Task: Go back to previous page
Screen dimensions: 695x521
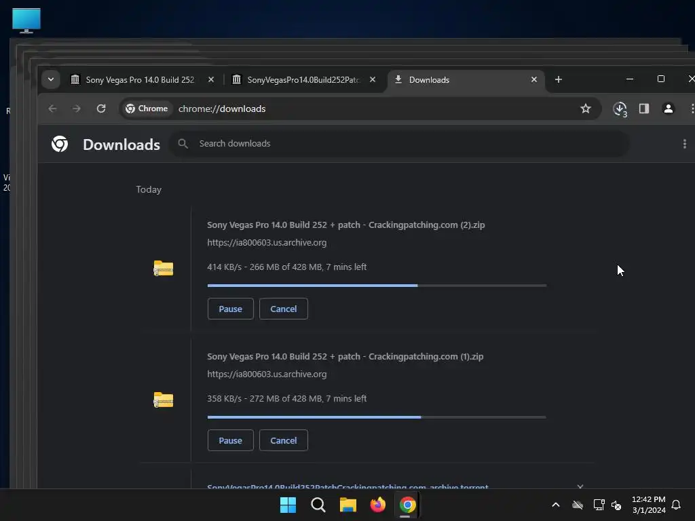Action: [52, 109]
